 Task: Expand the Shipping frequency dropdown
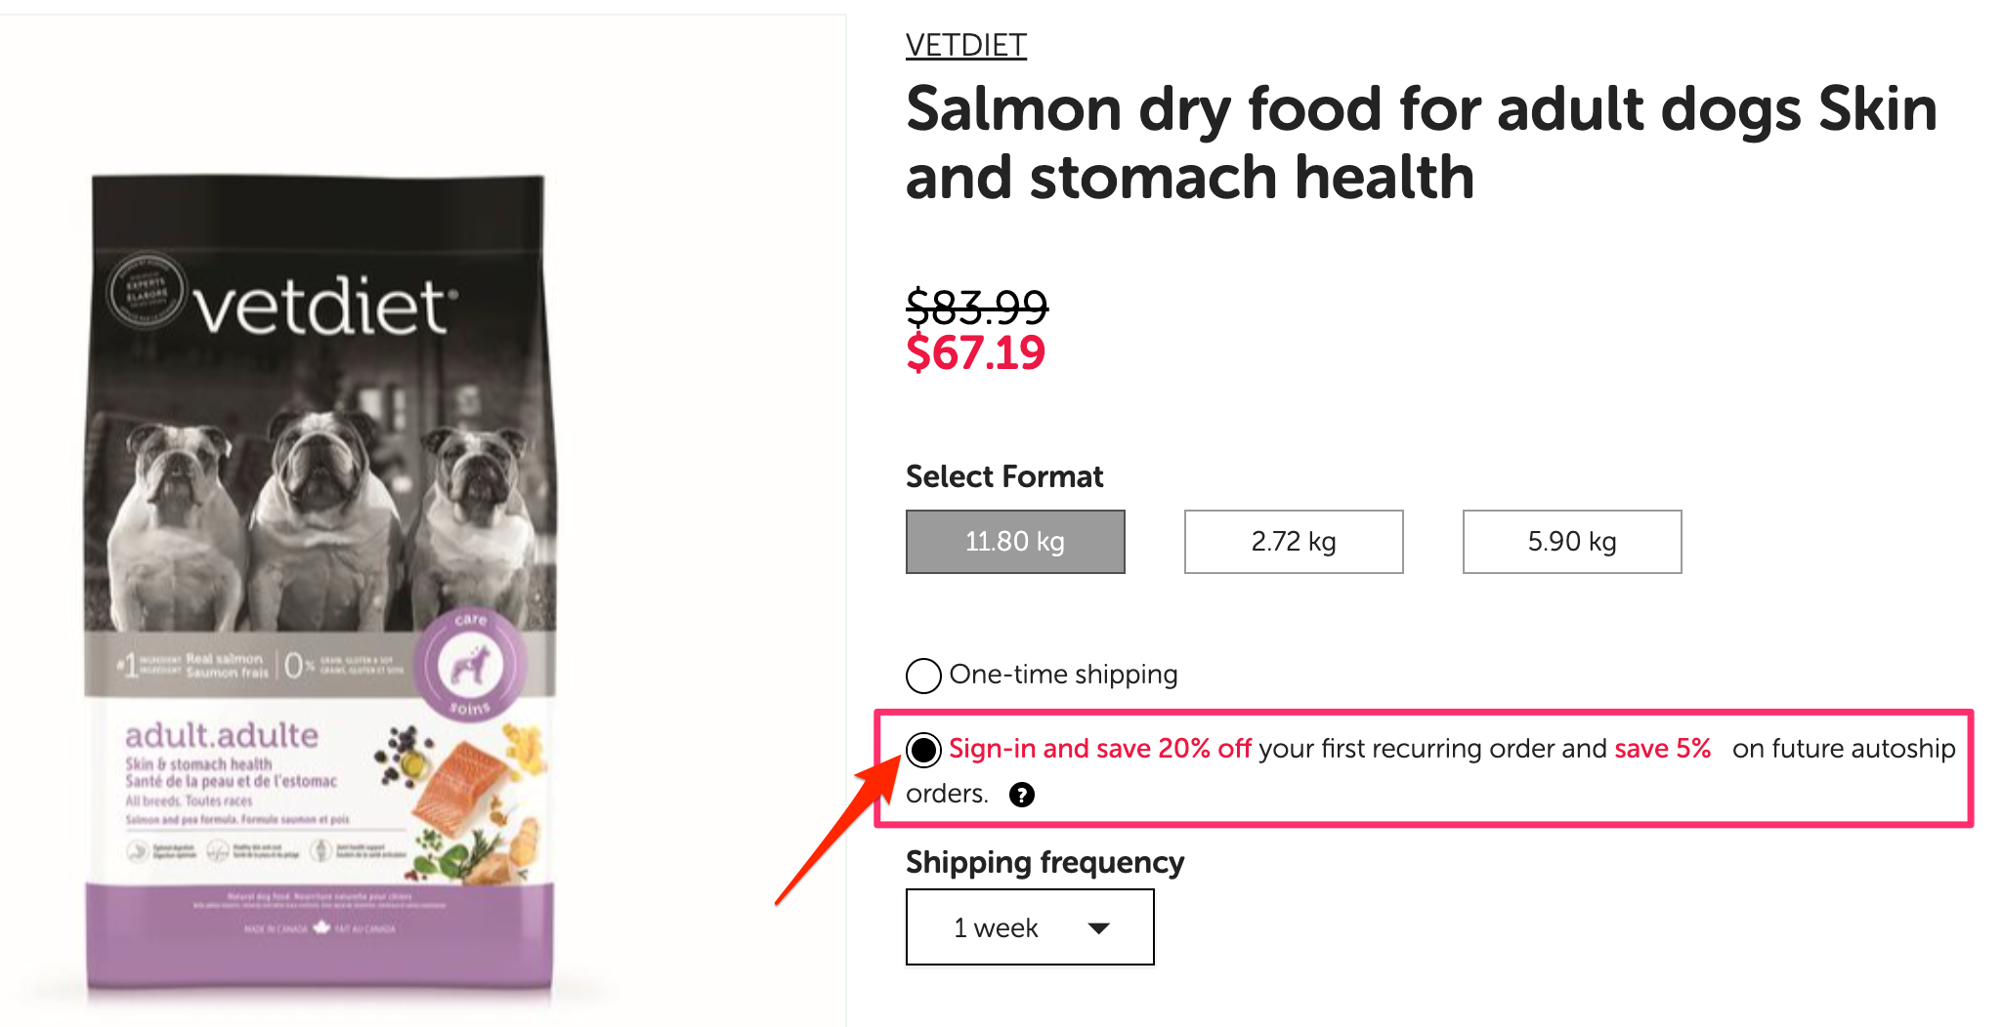1030,926
